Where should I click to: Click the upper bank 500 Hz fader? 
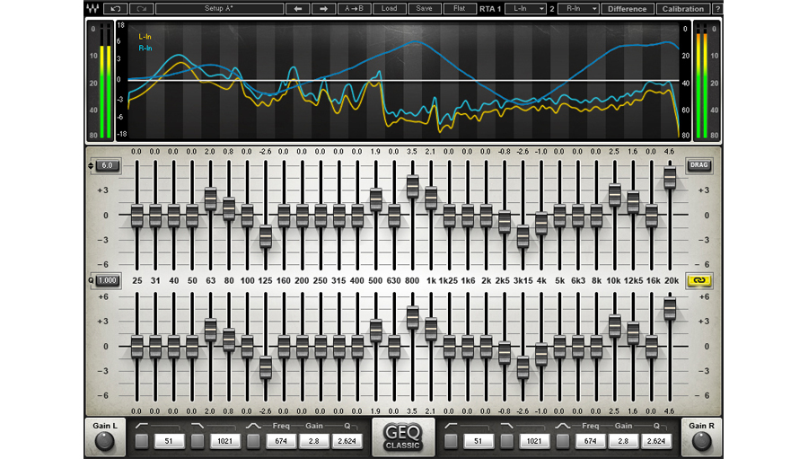coord(375,199)
